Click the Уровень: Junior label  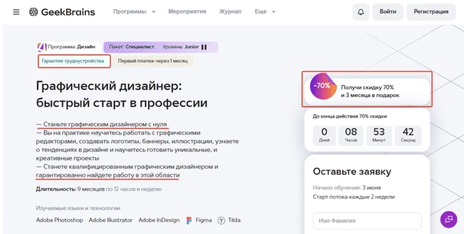pyautogui.click(x=181, y=47)
